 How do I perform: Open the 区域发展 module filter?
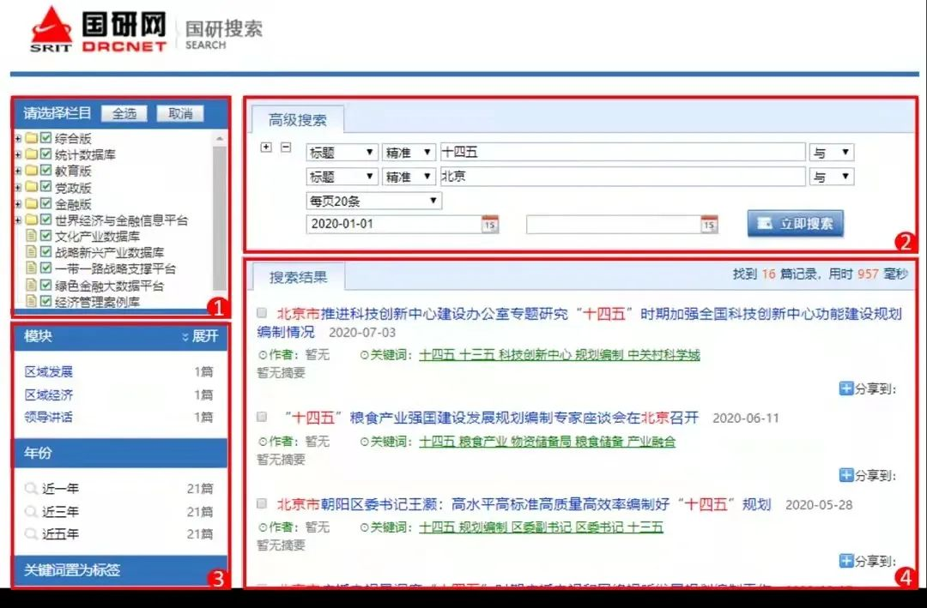(48, 371)
